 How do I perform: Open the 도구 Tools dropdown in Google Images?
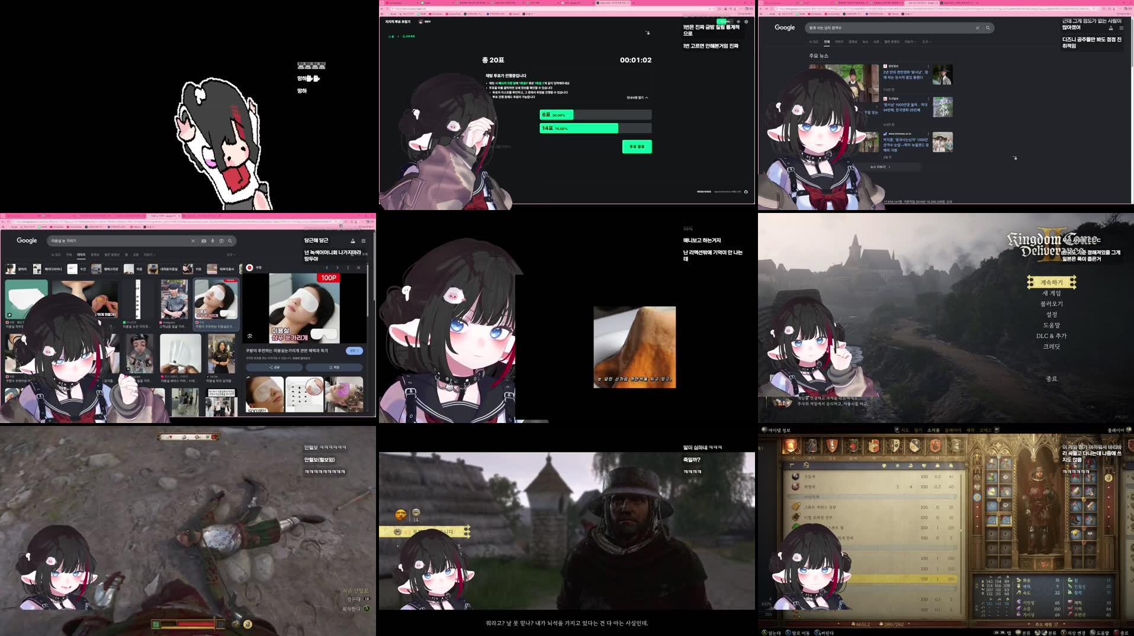[x=231, y=254]
